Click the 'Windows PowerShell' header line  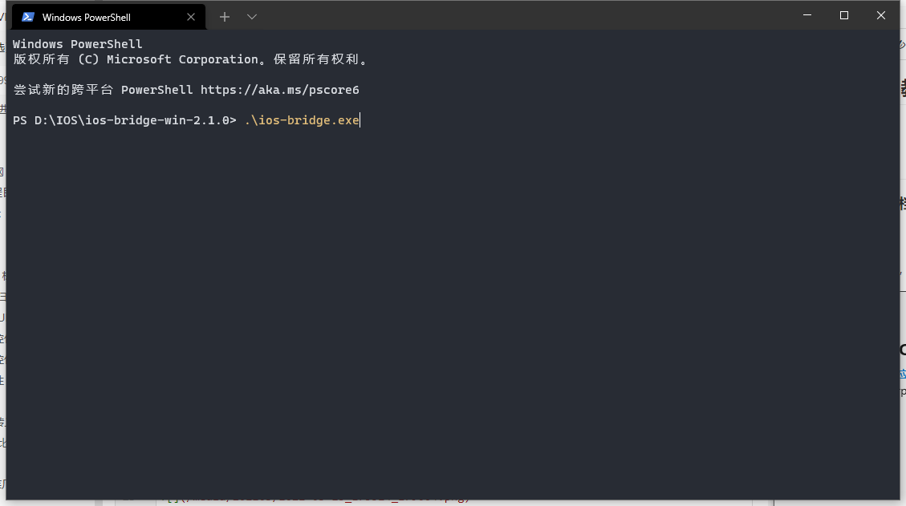77,44
